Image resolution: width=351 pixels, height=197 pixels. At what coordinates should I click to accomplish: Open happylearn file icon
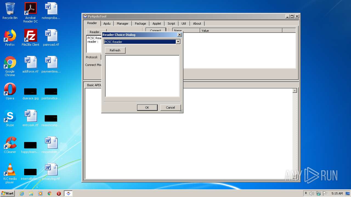(30, 147)
